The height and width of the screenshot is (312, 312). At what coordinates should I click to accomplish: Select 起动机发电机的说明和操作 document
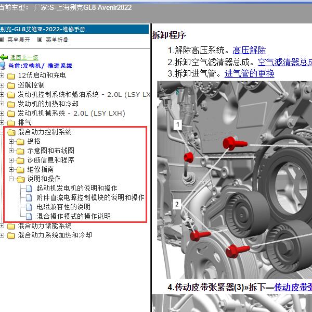(x=77, y=188)
